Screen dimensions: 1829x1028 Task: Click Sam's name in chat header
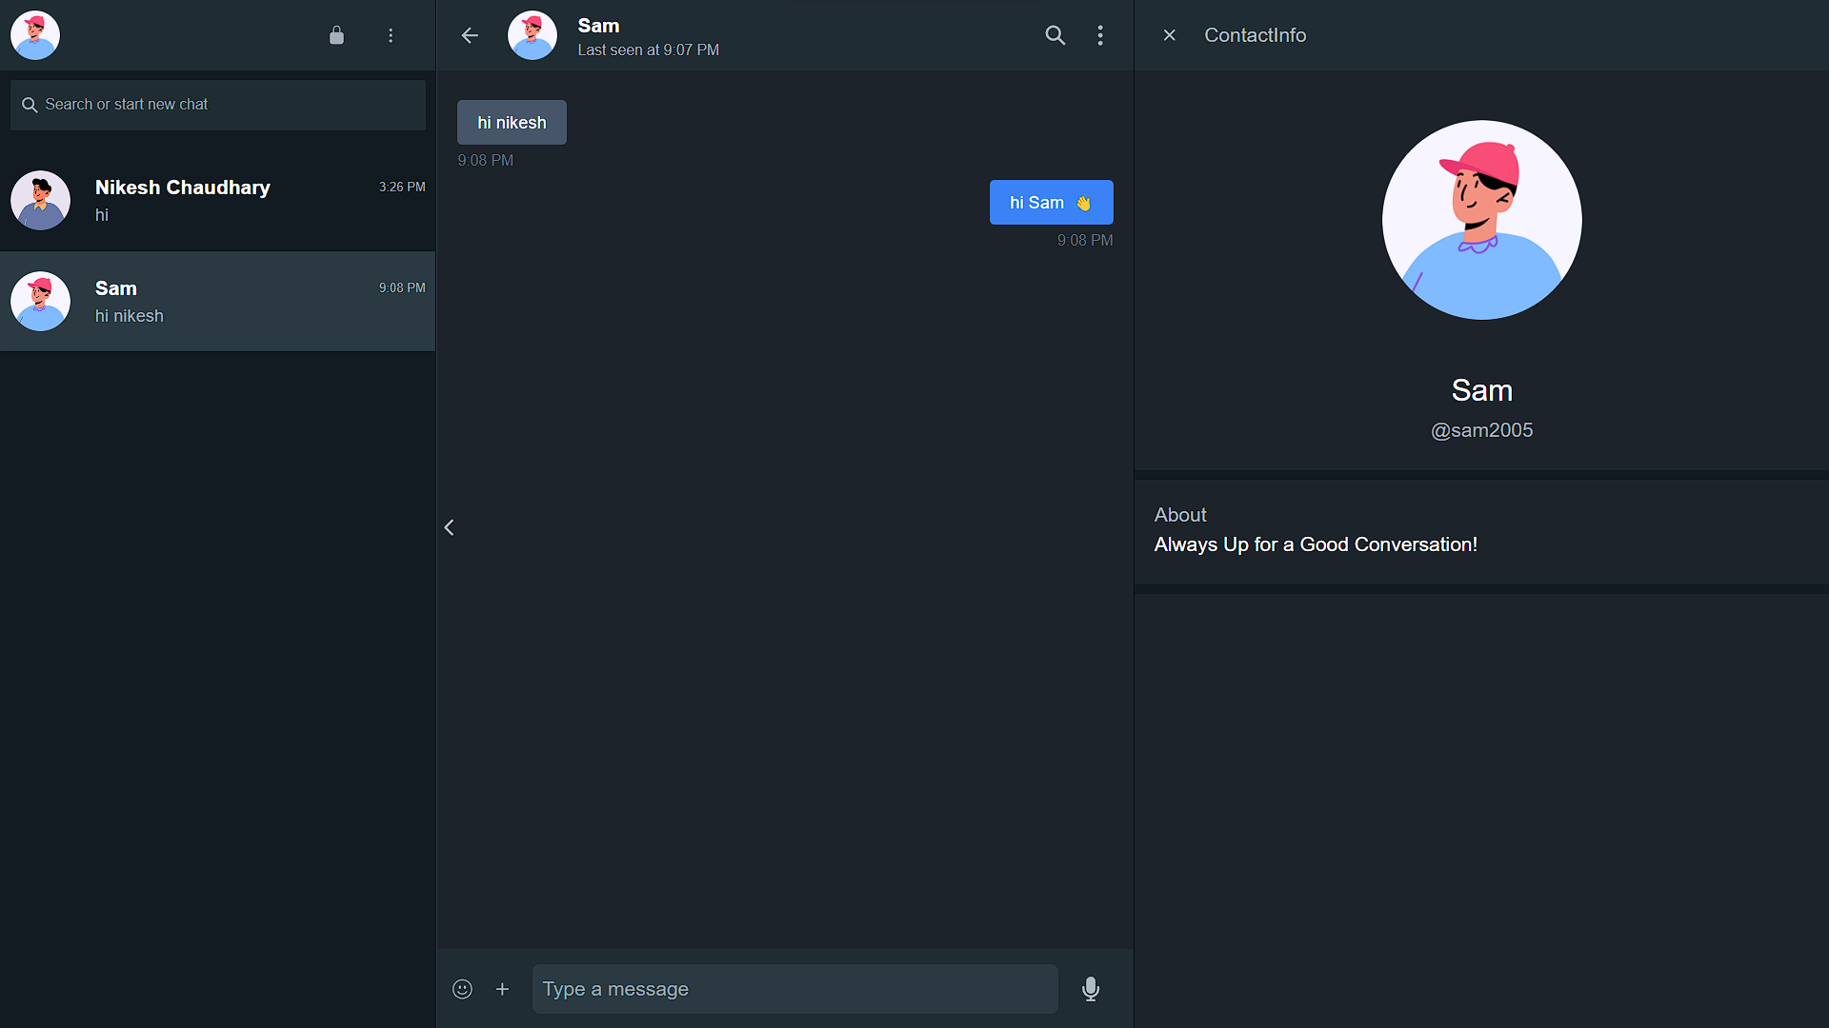click(x=598, y=26)
